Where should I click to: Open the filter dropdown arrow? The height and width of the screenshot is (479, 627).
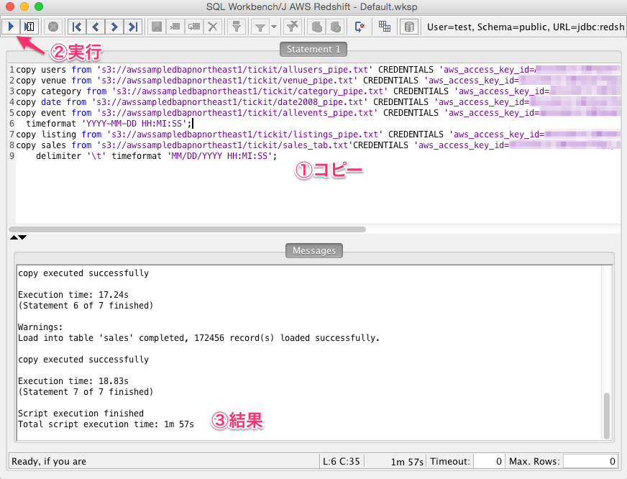274,27
